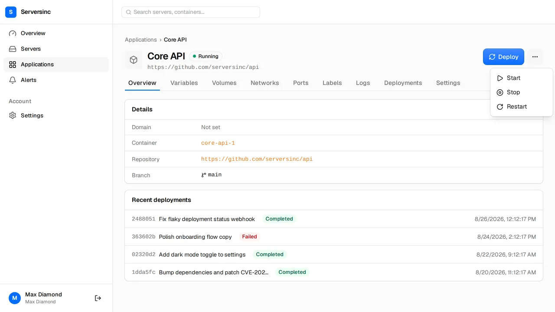Click the 8/22/2026, 9:12:17 AM timestamp
The height and width of the screenshot is (312, 555).
click(506, 255)
